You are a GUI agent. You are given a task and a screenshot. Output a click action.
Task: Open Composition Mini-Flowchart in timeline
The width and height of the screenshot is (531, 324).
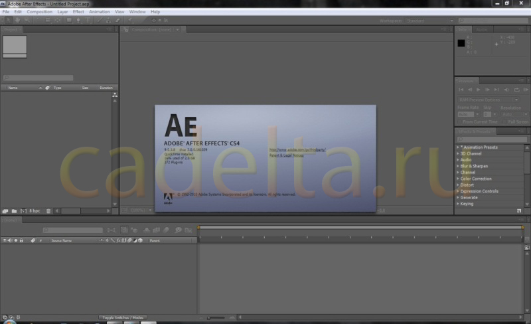coord(111,230)
